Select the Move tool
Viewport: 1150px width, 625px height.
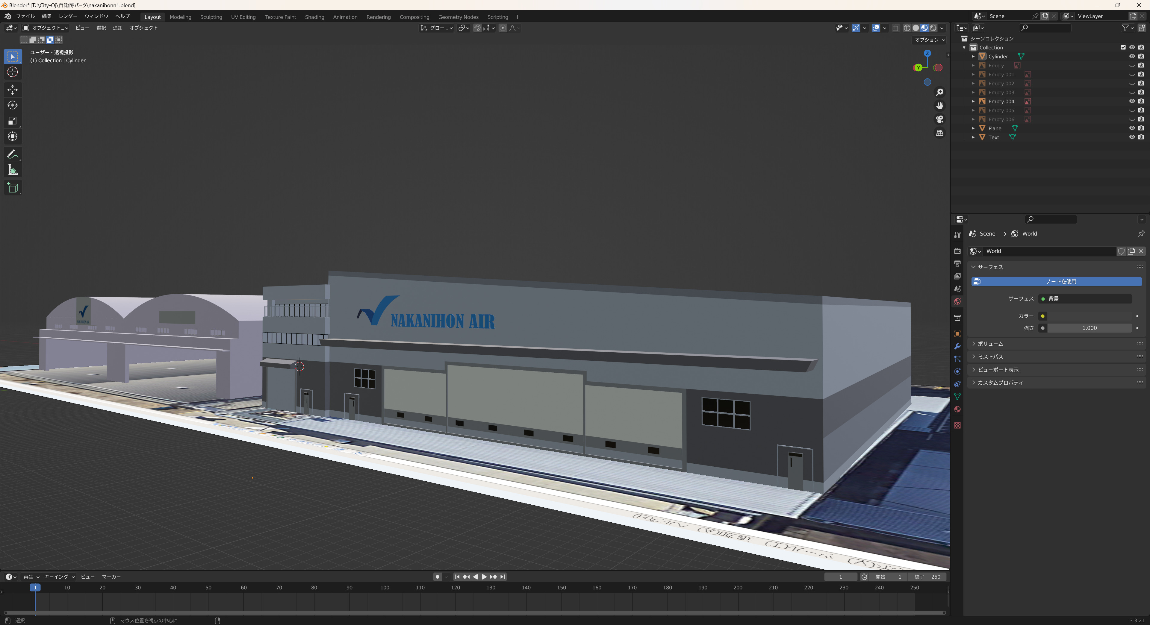(x=13, y=90)
